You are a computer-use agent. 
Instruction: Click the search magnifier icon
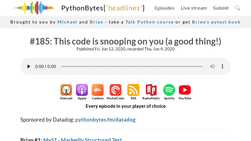pos(238,8)
